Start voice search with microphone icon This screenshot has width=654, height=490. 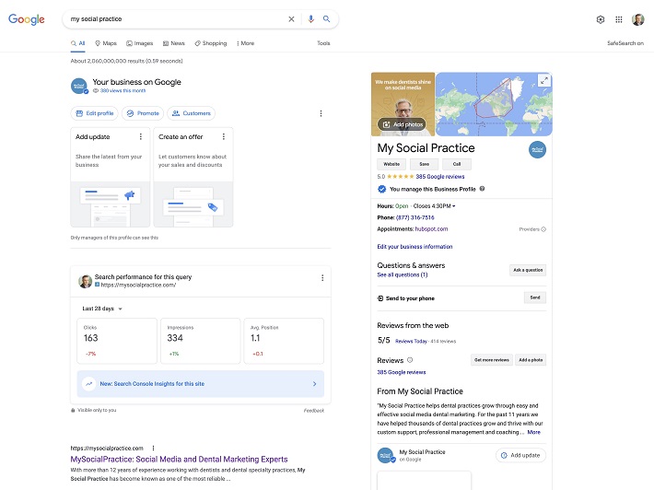click(310, 19)
